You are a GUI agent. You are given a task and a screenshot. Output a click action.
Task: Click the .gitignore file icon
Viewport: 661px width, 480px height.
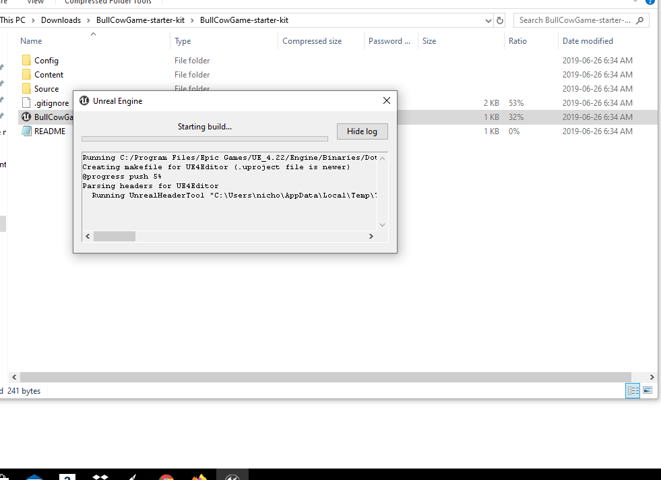click(26, 103)
